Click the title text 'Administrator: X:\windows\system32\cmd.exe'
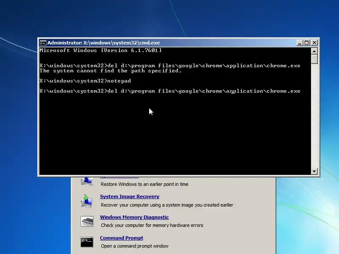Viewport: 339px width, 254px height. tap(103, 43)
